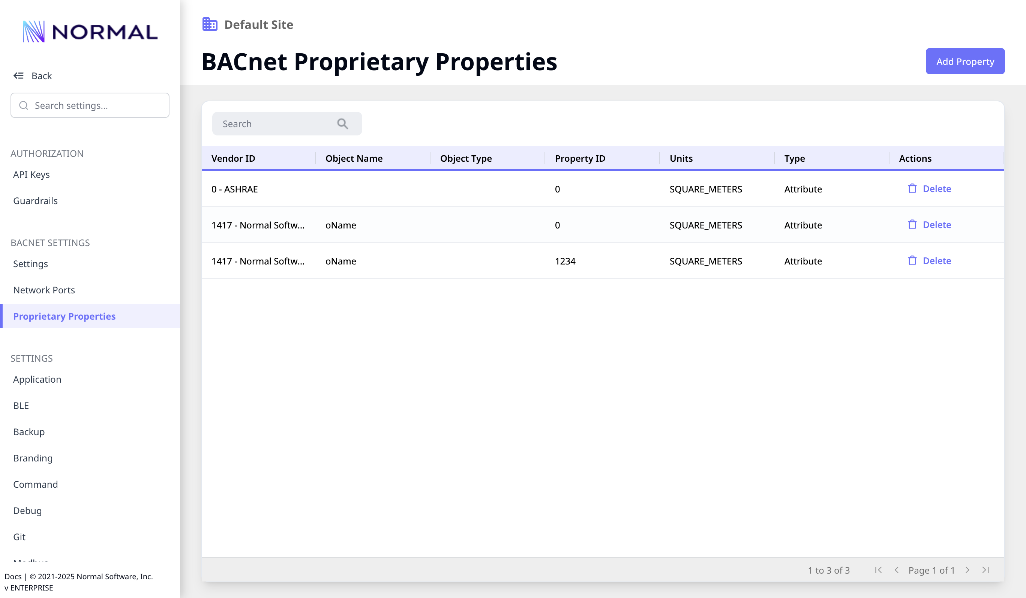The image size is (1026, 598).
Task: Open the Docs link in footer
Action: tap(13, 576)
